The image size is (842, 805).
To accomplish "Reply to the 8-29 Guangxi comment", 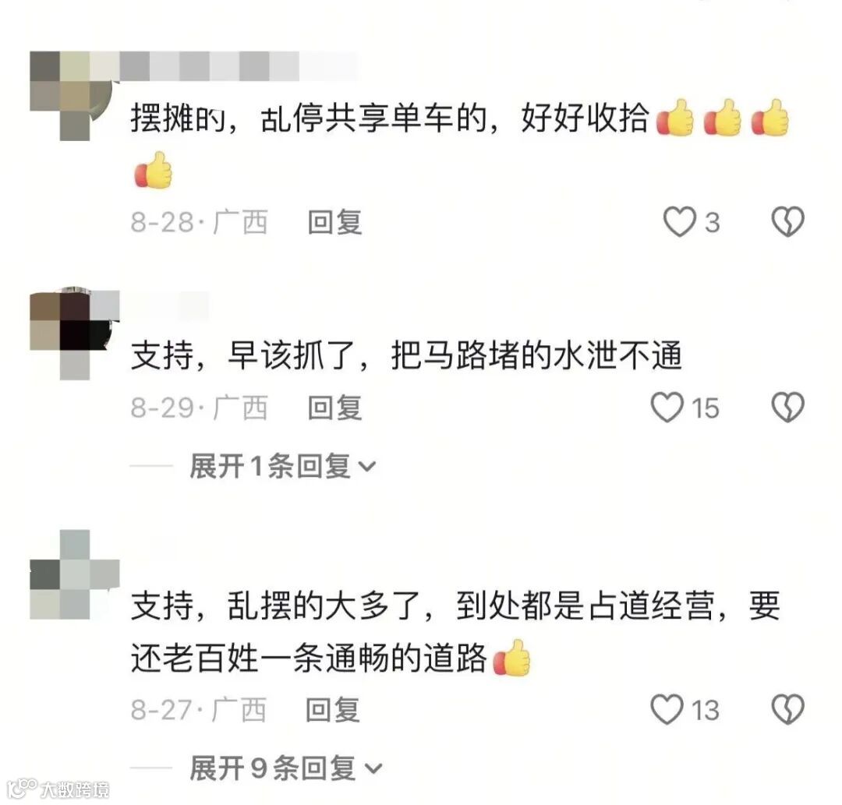I will [x=334, y=408].
